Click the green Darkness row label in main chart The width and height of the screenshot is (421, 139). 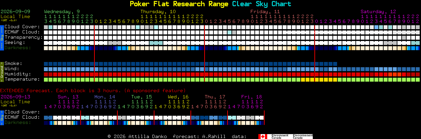point(18,48)
